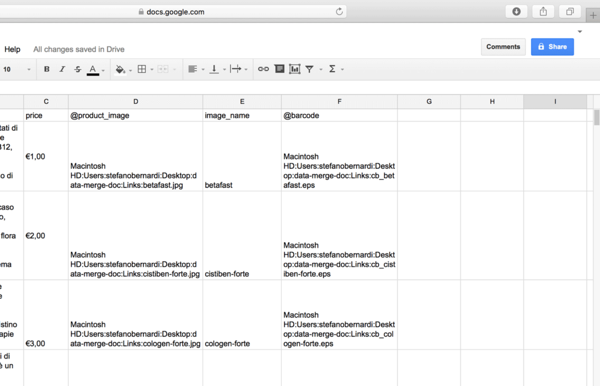Select the cistiben-forte.jpg image path cell

pyautogui.click(x=135, y=235)
